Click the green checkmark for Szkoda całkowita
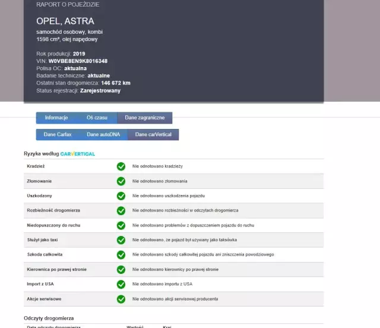The image size is (380, 328). coord(121,255)
